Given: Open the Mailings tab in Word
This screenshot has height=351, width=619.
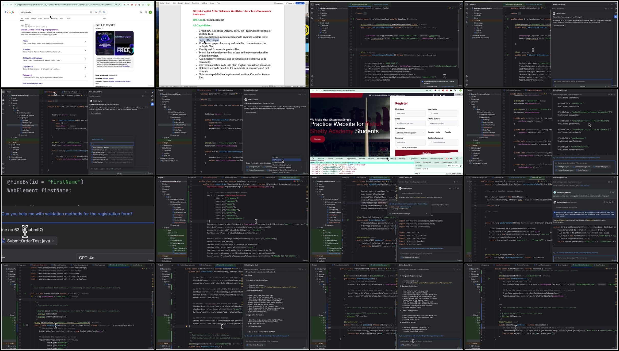Looking at the screenshot, I should 204,3.
